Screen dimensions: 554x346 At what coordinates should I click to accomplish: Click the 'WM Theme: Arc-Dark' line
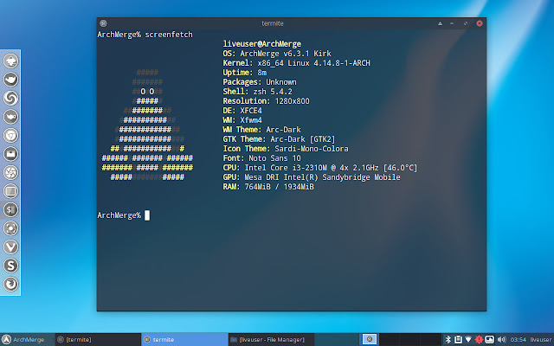(261, 130)
